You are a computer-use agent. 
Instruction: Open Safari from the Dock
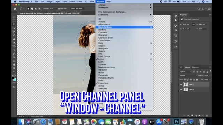pyautogui.click(x=43, y=122)
